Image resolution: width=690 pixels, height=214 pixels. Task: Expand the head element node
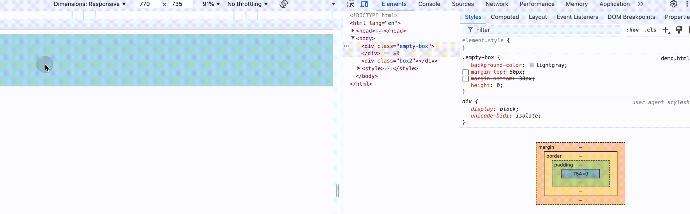pyautogui.click(x=353, y=31)
